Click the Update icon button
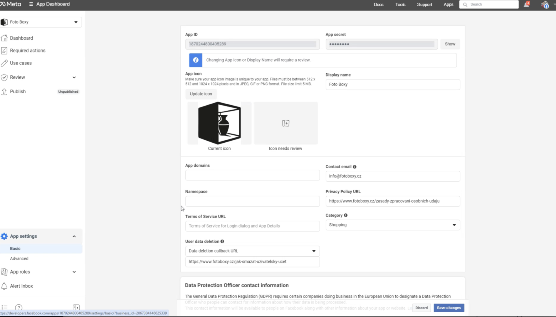556x317 pixels. click(201, 94)
